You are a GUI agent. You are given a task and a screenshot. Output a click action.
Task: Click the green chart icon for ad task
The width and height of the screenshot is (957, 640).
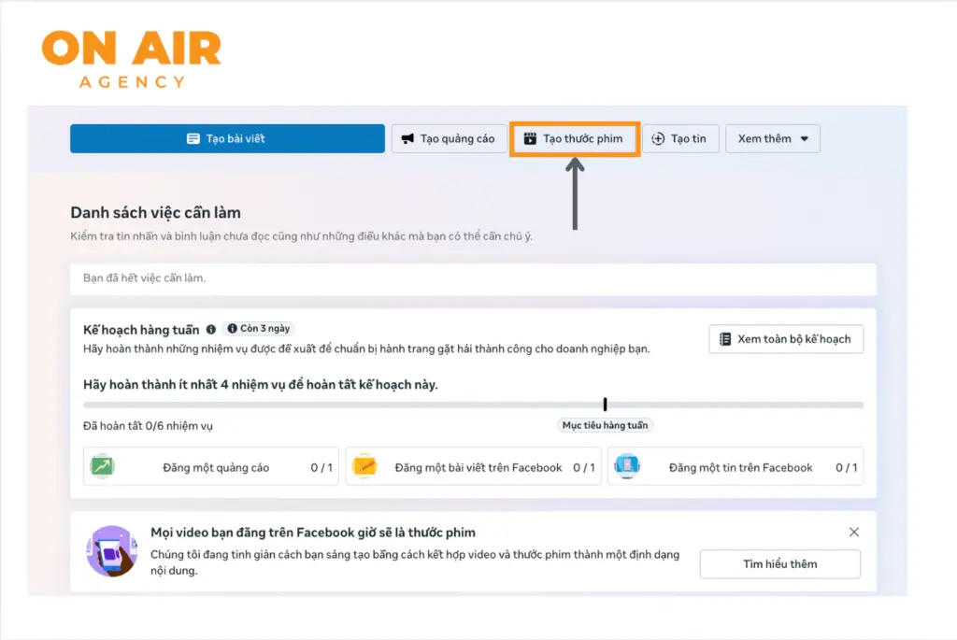pyautogui.click(x=103, y=467)
